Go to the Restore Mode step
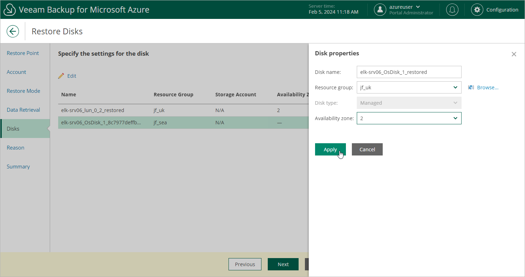The image size is (525, 277). point(23,91)
